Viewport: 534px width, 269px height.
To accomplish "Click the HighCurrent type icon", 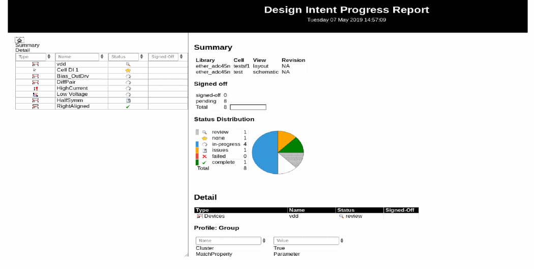I will click(x=36, y=89).
